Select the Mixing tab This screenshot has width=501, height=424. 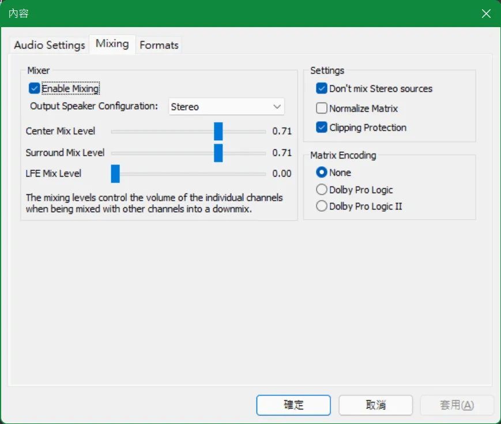(112, 44)
